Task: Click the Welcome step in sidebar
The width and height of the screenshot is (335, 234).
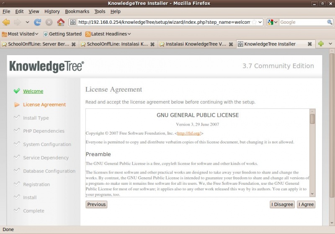Action: (33, 91)
